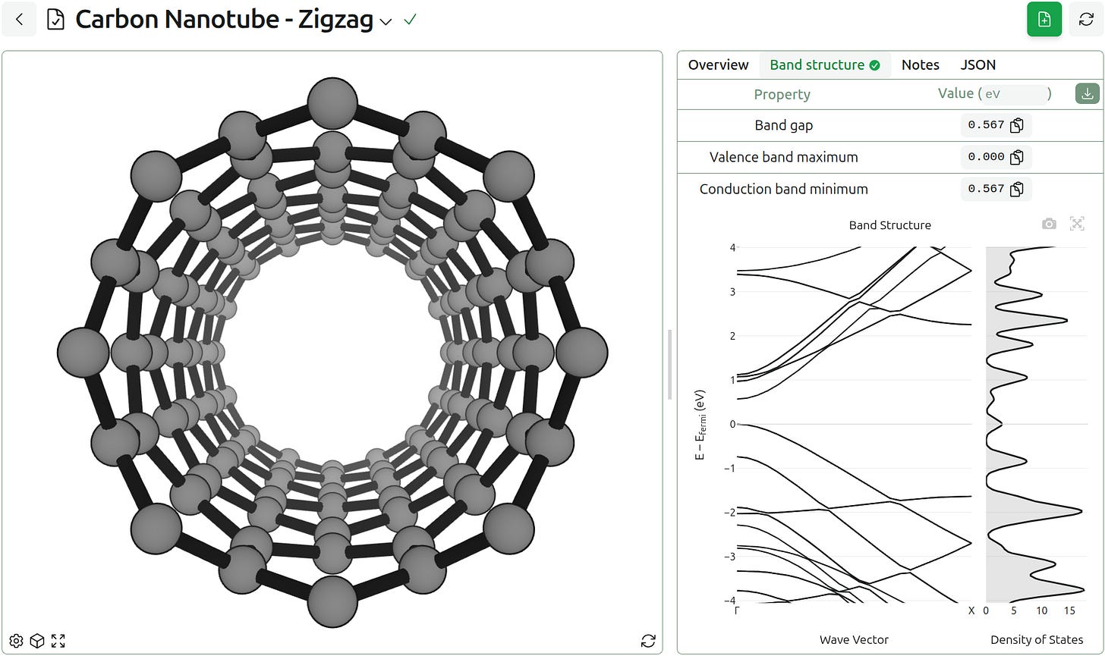Click the 'Conduction band minimum' label

[x=783, y=189]
